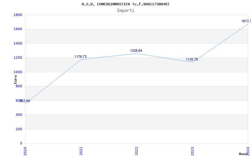251x157 pixels.
Task: Click the 0 y-axis tick label
Action: [x=21, y=143]
